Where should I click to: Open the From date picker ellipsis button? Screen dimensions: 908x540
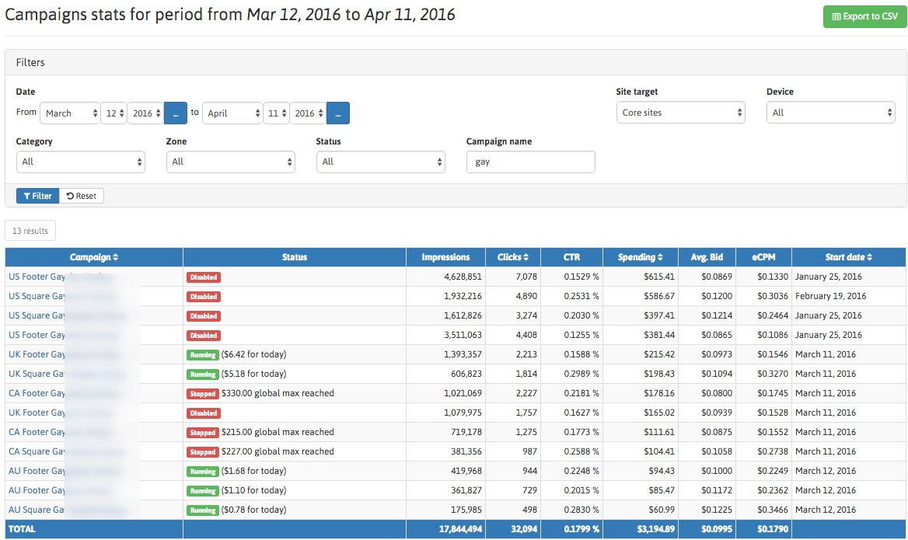[x=176, y=113]
